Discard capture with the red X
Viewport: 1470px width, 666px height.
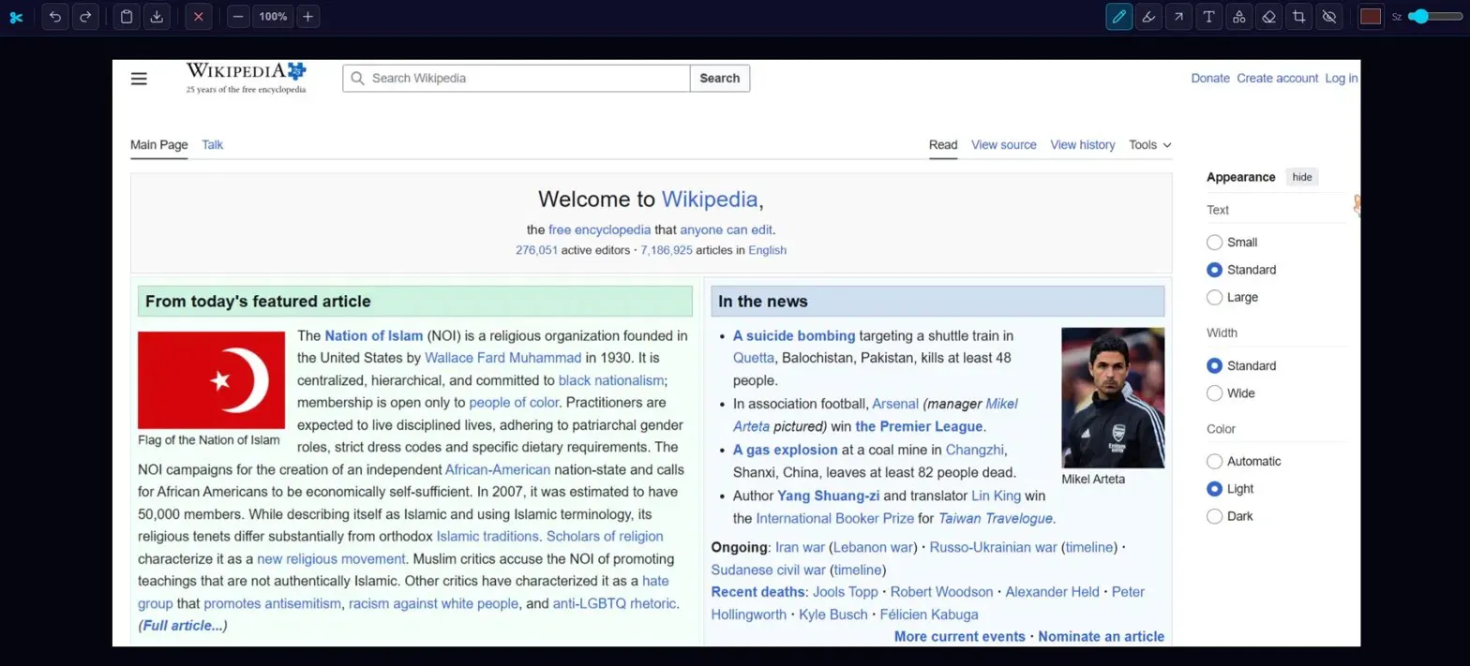point(198,17)
